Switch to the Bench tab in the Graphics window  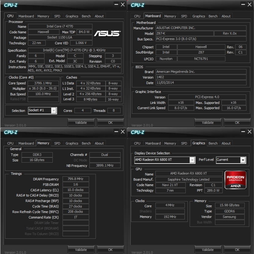pos(213,143)
